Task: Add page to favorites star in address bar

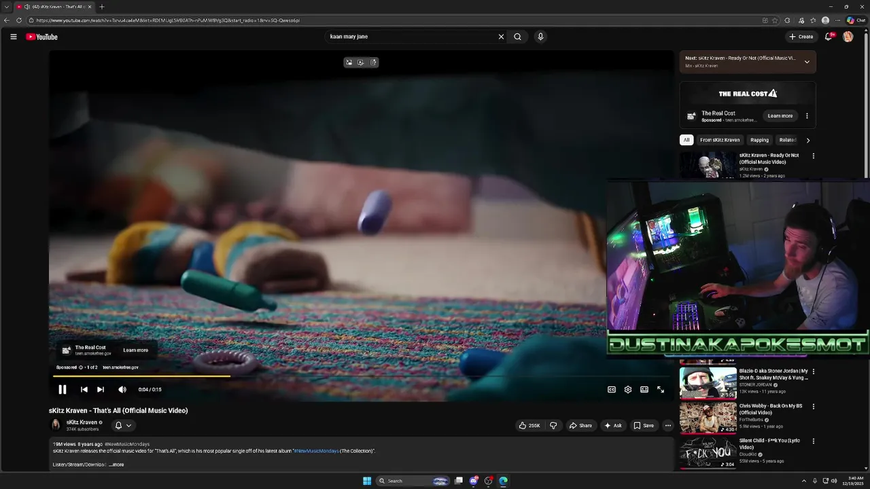Action: 775,20
